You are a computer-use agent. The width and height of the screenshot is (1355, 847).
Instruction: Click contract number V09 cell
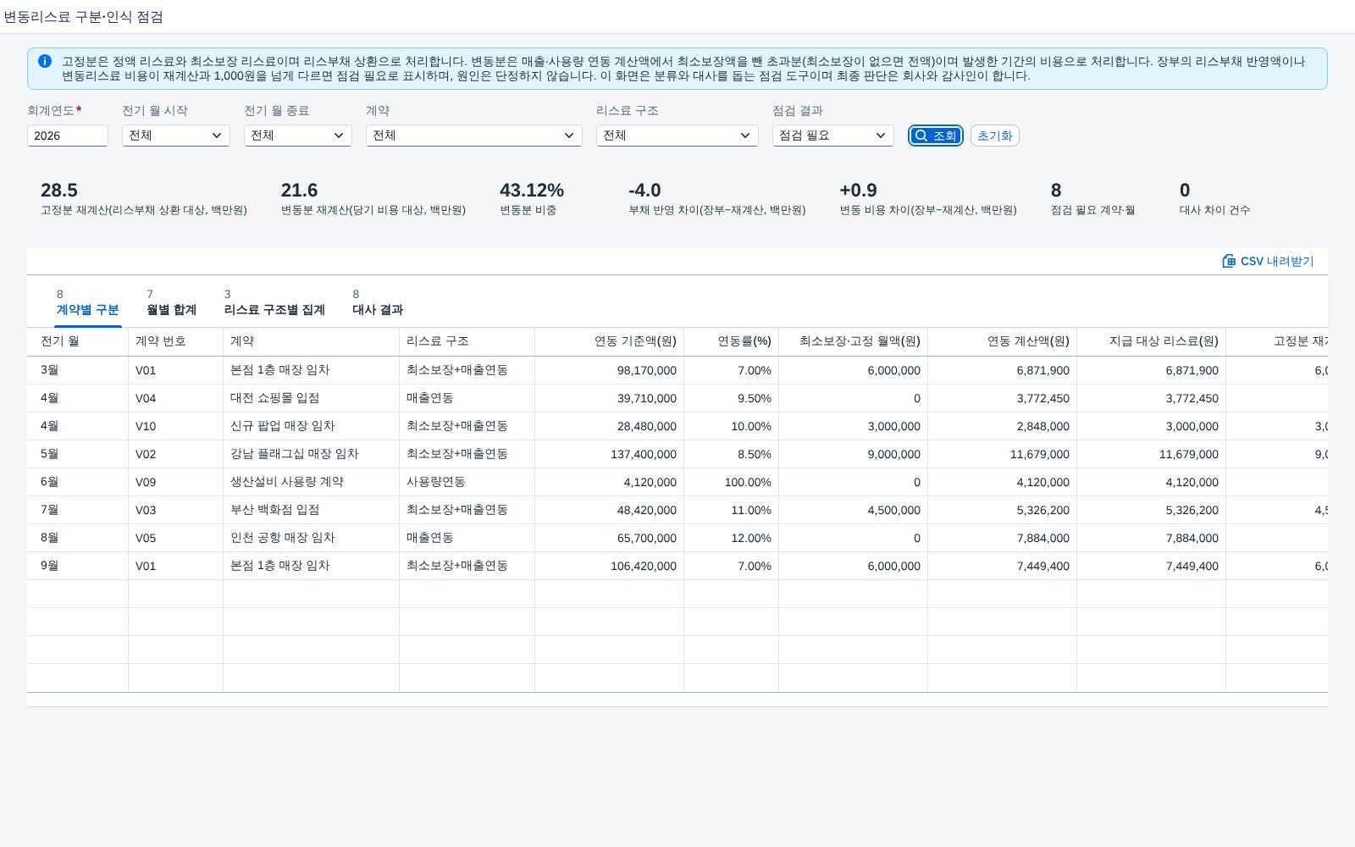[176, 482]
